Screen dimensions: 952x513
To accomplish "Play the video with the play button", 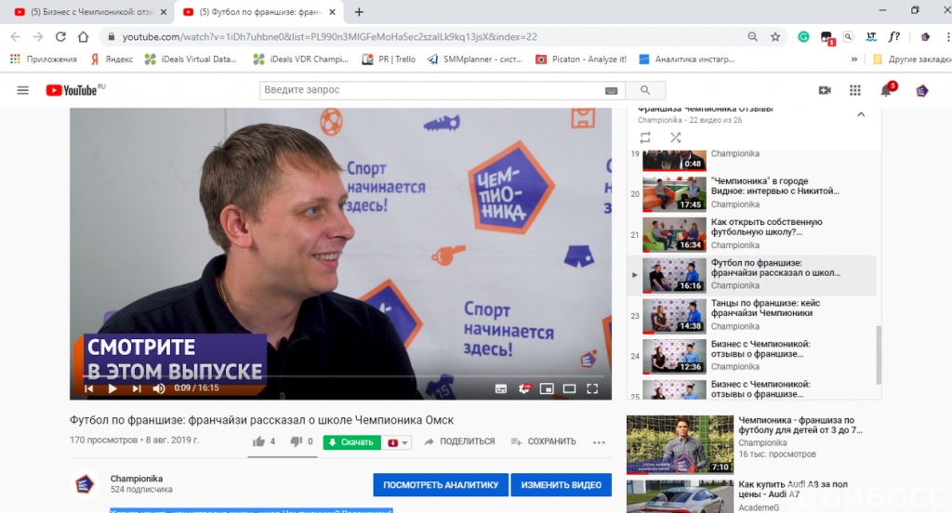I will tap(112, 388).
